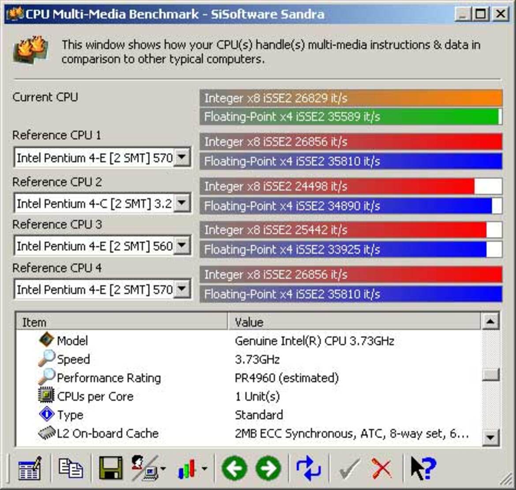Viewport: 516px width, 490px height.
Task: Select the Type value 'Standard'
Action: 259,415
